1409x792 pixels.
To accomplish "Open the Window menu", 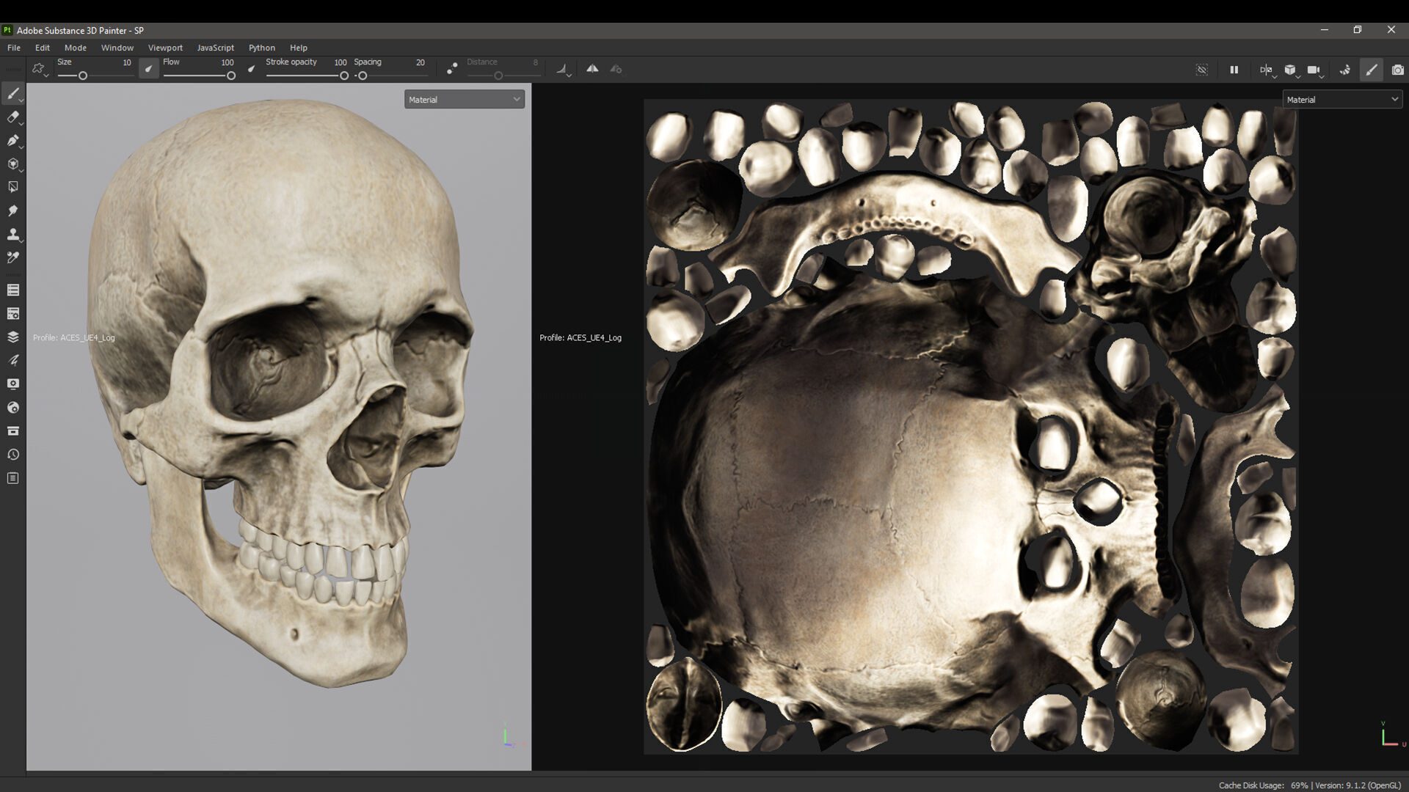I will click(x=117, y=48).
